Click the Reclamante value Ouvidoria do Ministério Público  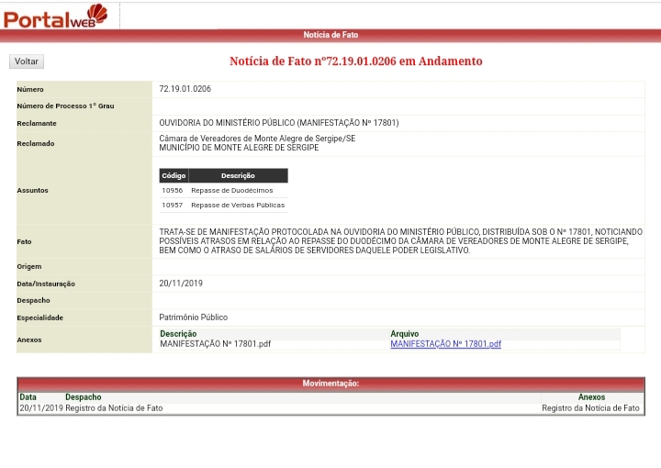click(x=278, y=123)
